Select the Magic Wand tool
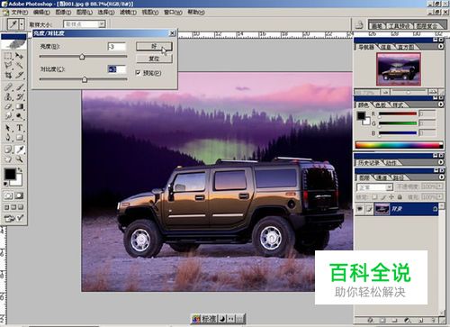Image resolution: width=450 pixels, height=327 pixels. (x=20, y=65)
